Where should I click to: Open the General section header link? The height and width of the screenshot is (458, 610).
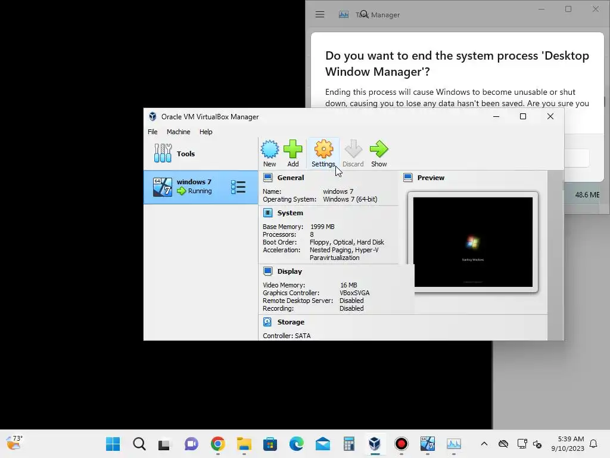tap(291, 178)
